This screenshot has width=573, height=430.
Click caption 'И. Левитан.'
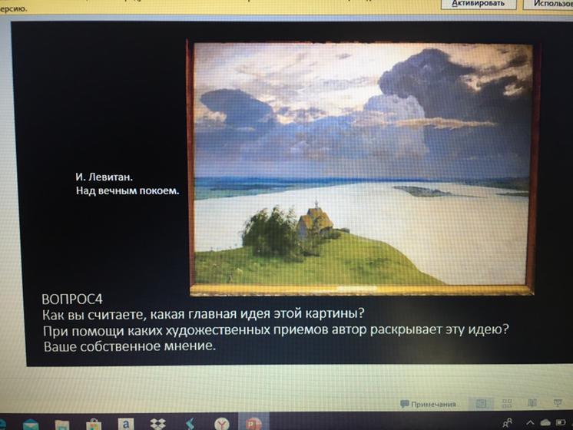(x=104, y=177)
